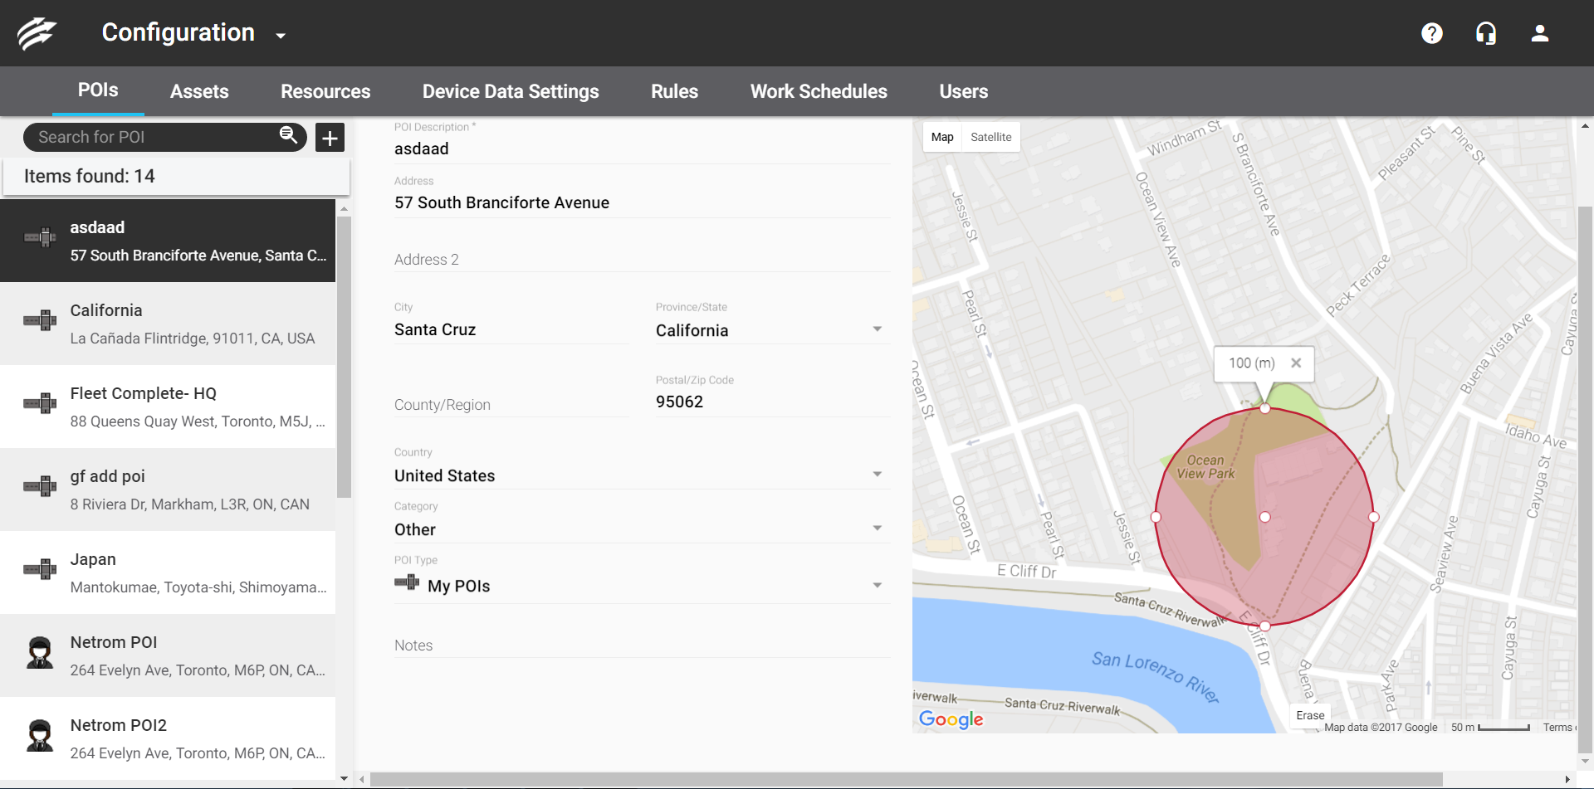The height and width of the screenshot is (789, 1594).
Task: Add a new POI with plus button
Action: (x=330, y=138)
